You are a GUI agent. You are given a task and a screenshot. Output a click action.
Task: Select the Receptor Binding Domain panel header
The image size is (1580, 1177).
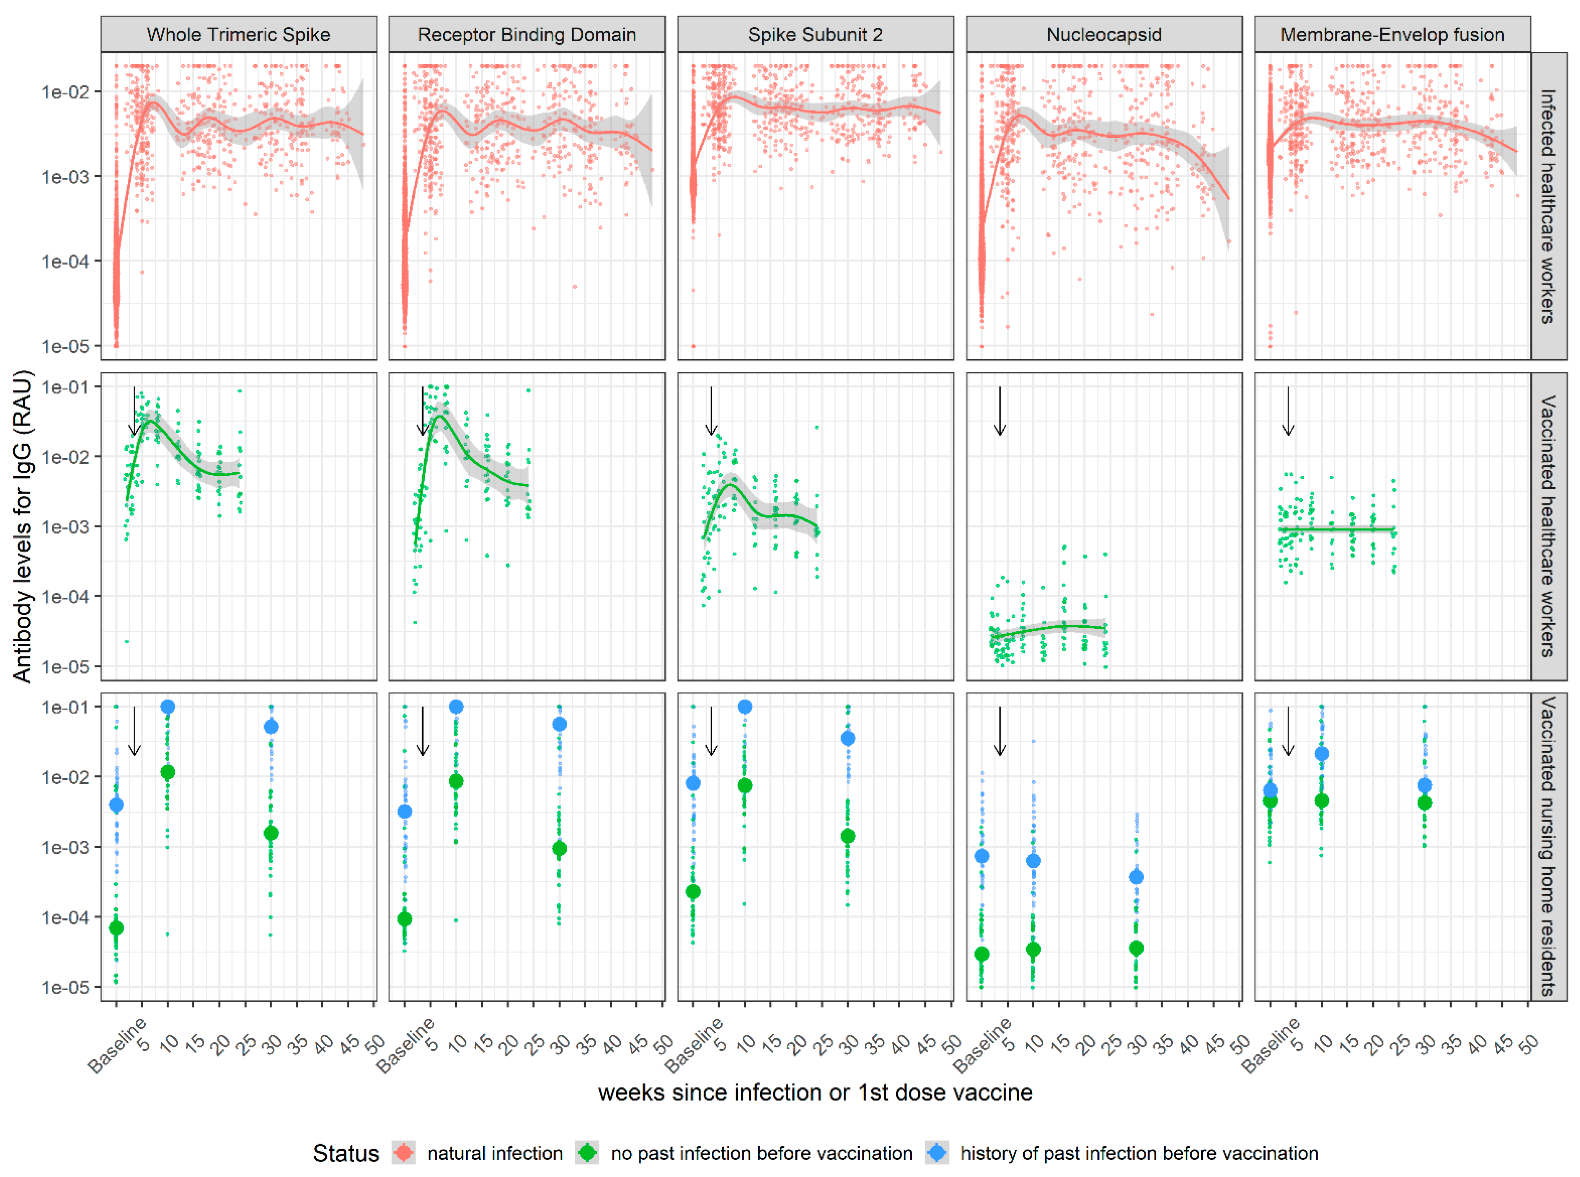click(x=527, y=34)
